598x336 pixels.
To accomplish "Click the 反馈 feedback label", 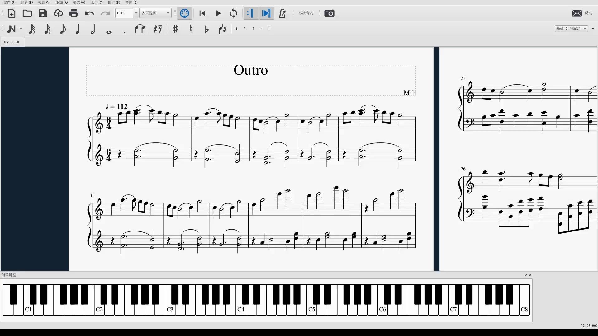I will pyautogui.click(x=588, y=13).
